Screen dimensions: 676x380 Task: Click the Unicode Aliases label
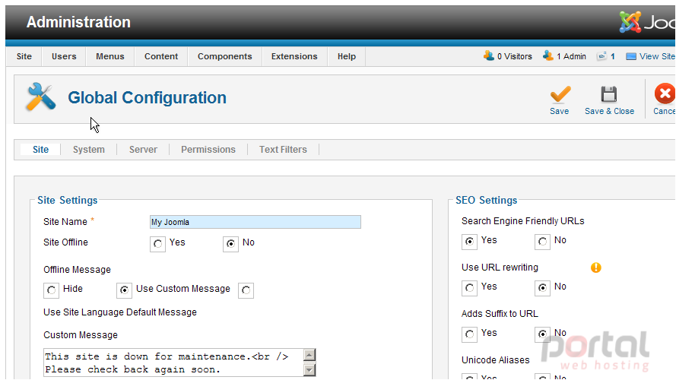(x=495, y=360)
